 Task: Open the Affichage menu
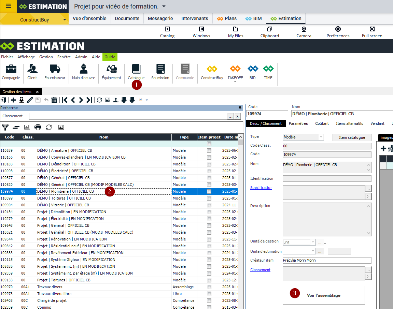(26, 57)
